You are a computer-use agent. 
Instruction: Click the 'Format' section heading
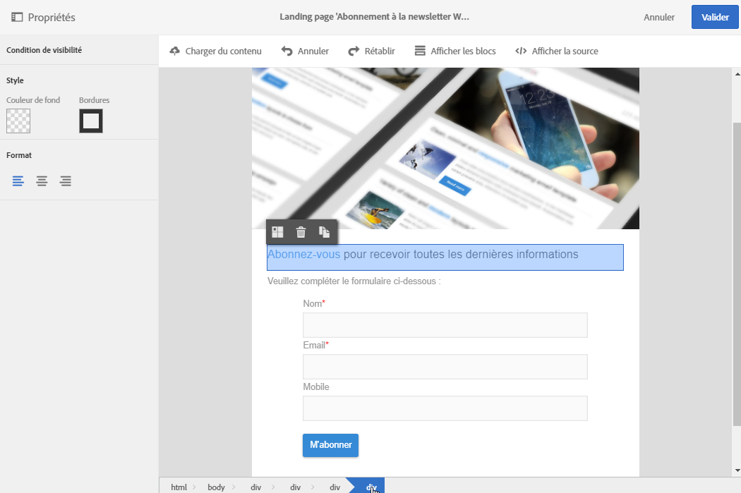click(19, 155)
